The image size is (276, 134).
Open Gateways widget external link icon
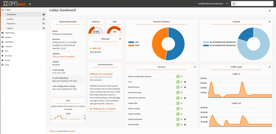pos(120,39)
